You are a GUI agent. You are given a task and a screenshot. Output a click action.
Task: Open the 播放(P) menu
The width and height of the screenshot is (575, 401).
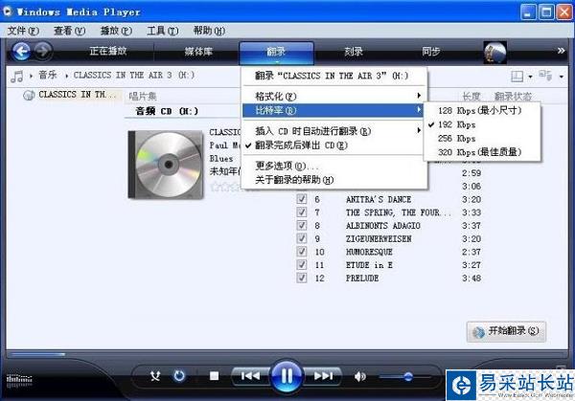tap(116, 31)
